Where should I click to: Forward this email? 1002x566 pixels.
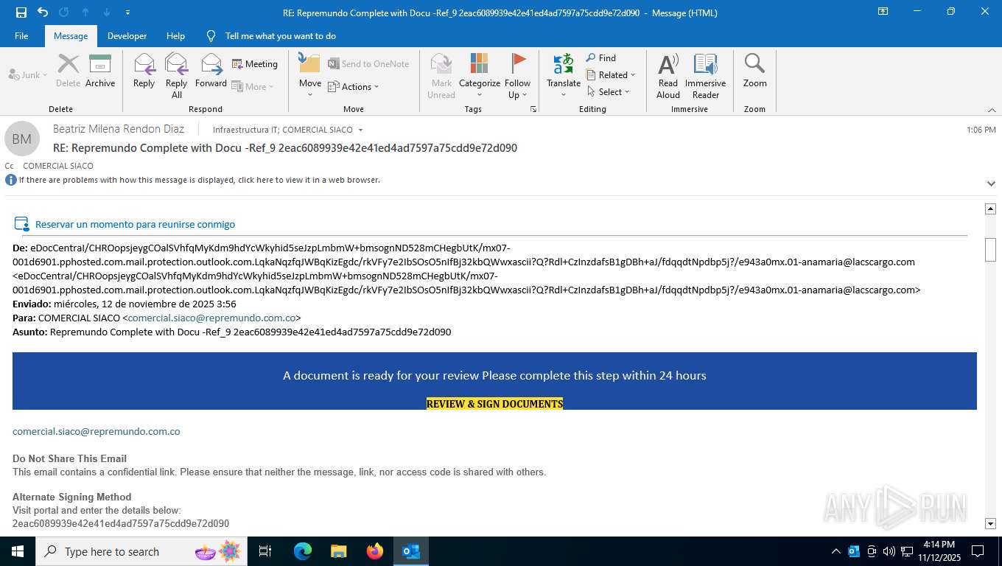click(x=211, y=71)
